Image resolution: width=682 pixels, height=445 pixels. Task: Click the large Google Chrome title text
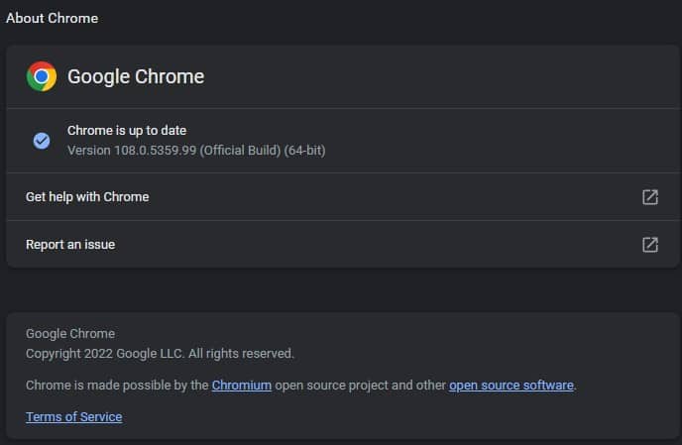(136, 76)
